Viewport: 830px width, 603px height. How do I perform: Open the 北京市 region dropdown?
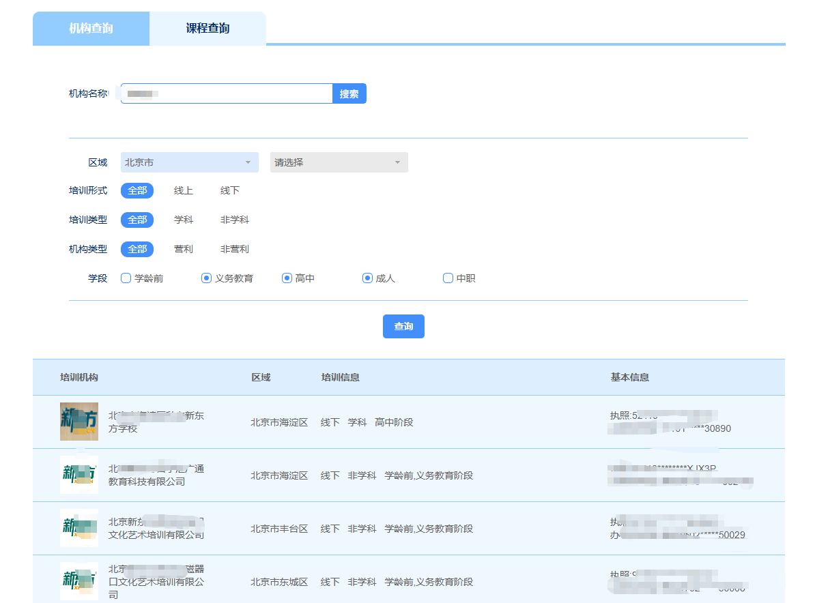point(190,162)
